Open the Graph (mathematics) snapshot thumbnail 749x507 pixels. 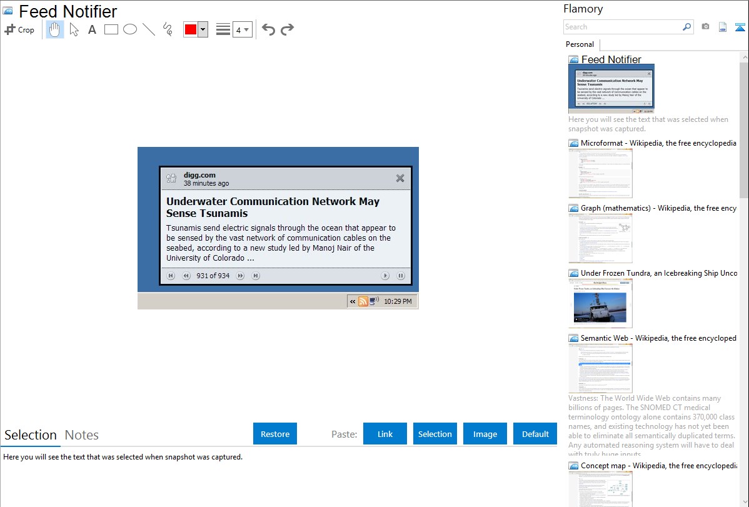click(600, 238)
